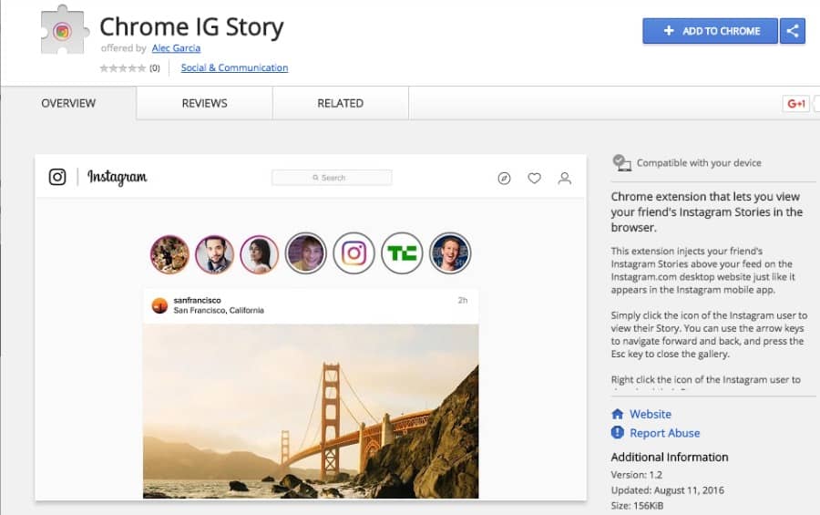
Task: Open the last story circle after TC
Action: tap(450, 253)
